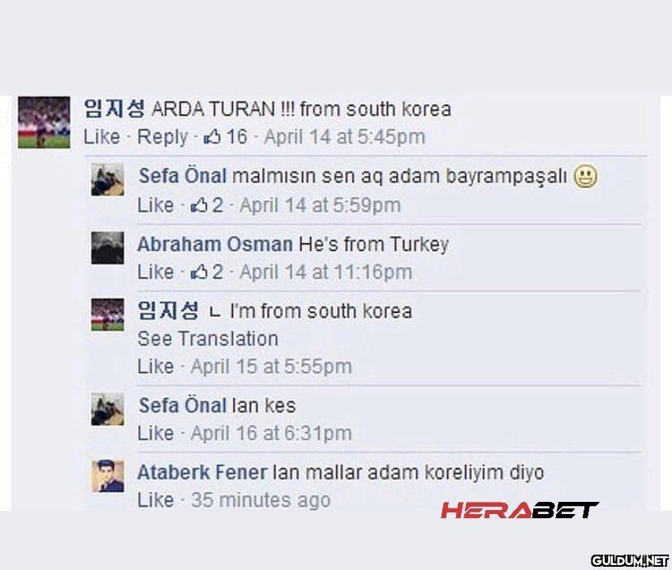Click the April 16 at 6:31pm timestamp
This screenshot has width=672, height=570.
click(x=271, y=434)
